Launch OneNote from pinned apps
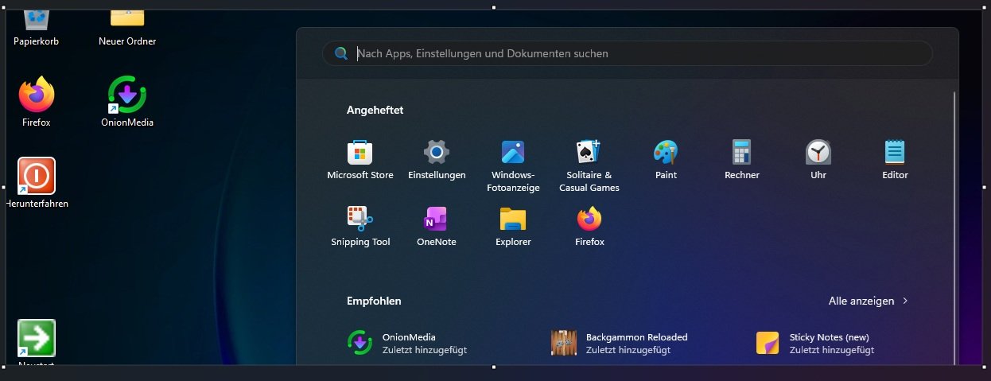This screenshot has width=991, height=381. (x=436, y=226)
